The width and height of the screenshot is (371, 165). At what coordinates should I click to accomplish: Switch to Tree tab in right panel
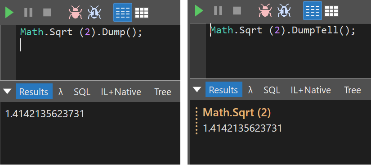(x=352, y=90)
